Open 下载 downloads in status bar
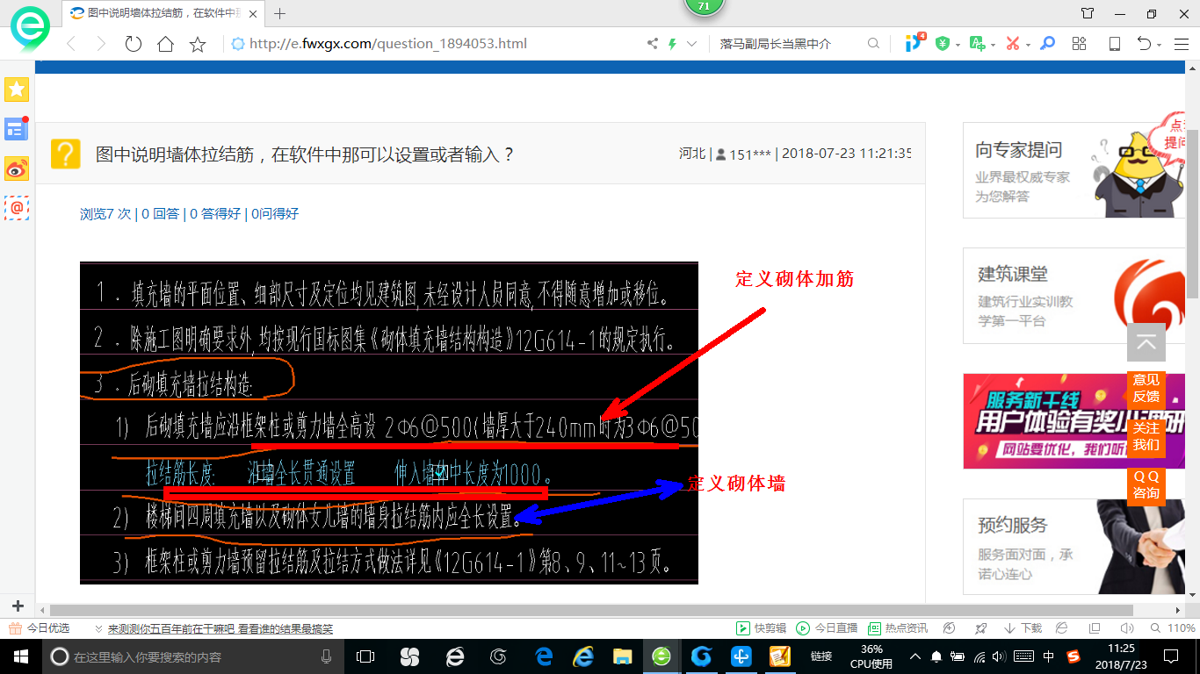Screen dimensions: 1200x674 1023,628
